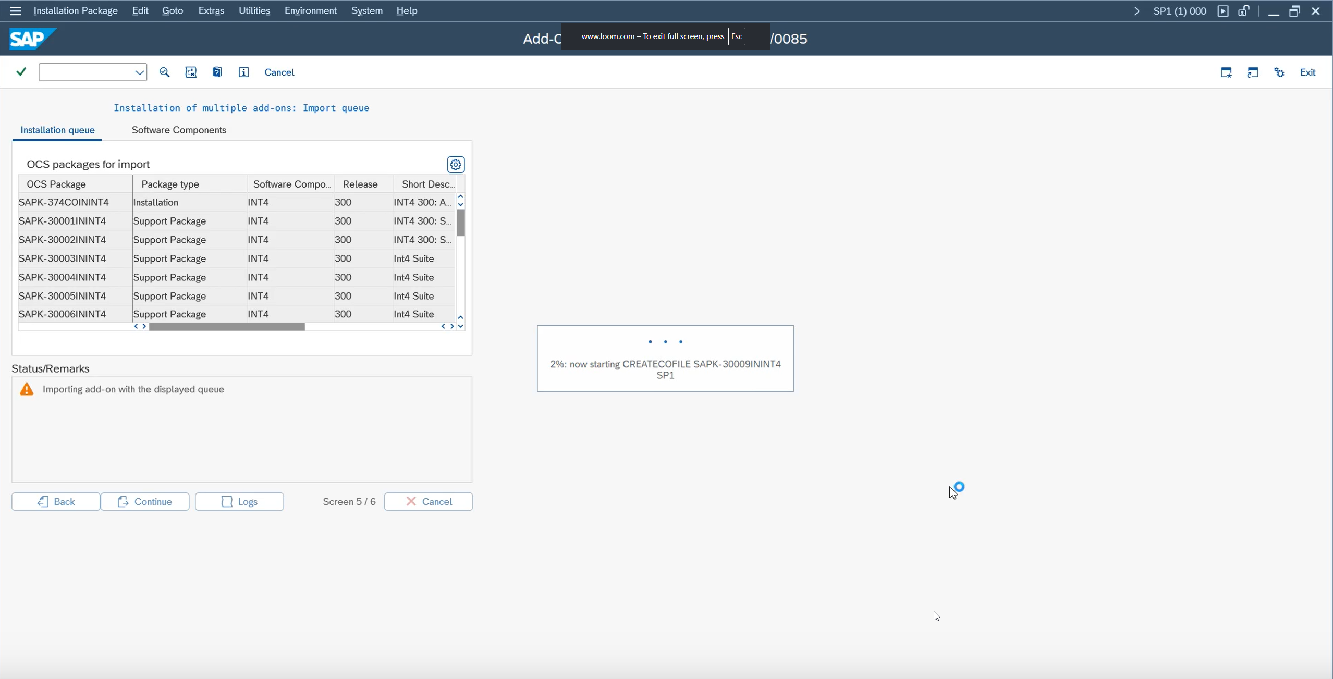Click the Screen 5 / 6 indicator
Screen dimensions: 1333x679
pyautogui.click(x=349, y=501)
